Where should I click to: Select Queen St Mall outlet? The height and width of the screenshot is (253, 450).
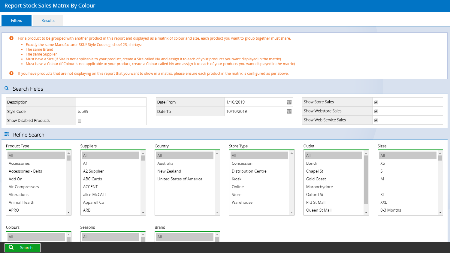333,210
